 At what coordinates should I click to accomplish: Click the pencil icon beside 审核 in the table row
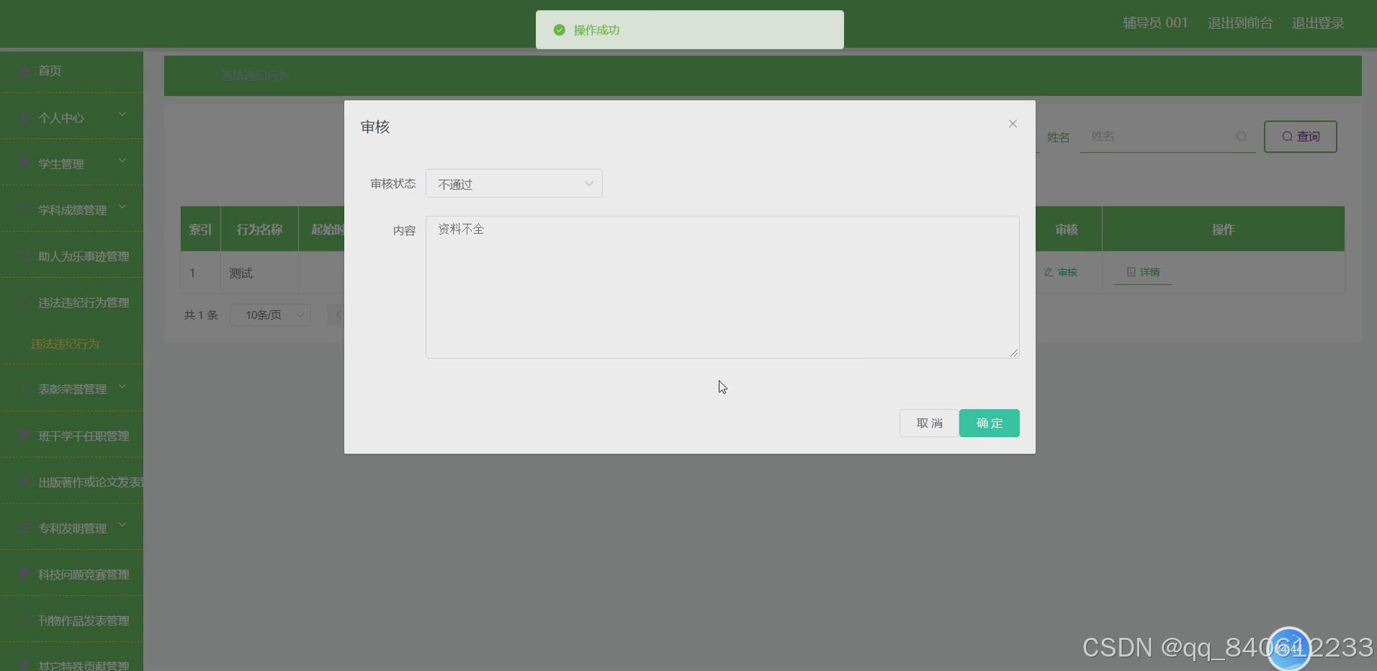pos(1050,273)
